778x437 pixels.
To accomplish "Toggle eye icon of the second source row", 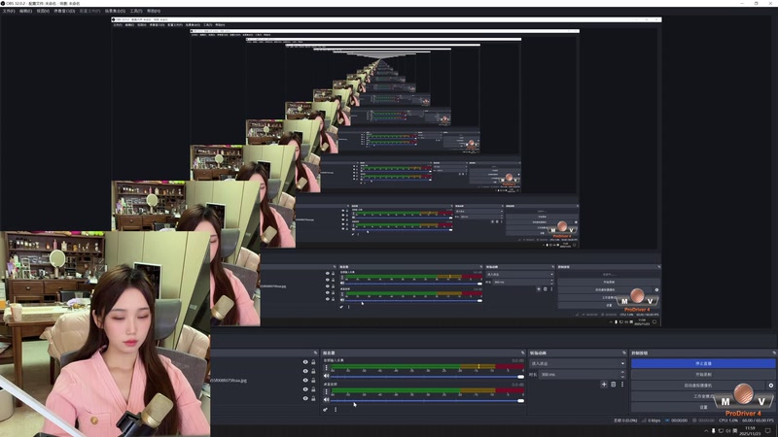I will (x=305, y=371).
